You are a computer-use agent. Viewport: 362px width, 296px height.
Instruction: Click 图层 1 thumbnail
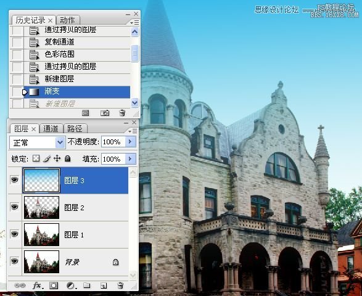point(41,234)
